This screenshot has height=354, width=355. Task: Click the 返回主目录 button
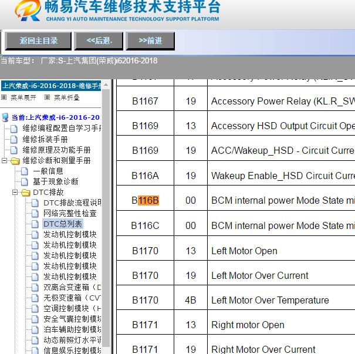(38, 41)
